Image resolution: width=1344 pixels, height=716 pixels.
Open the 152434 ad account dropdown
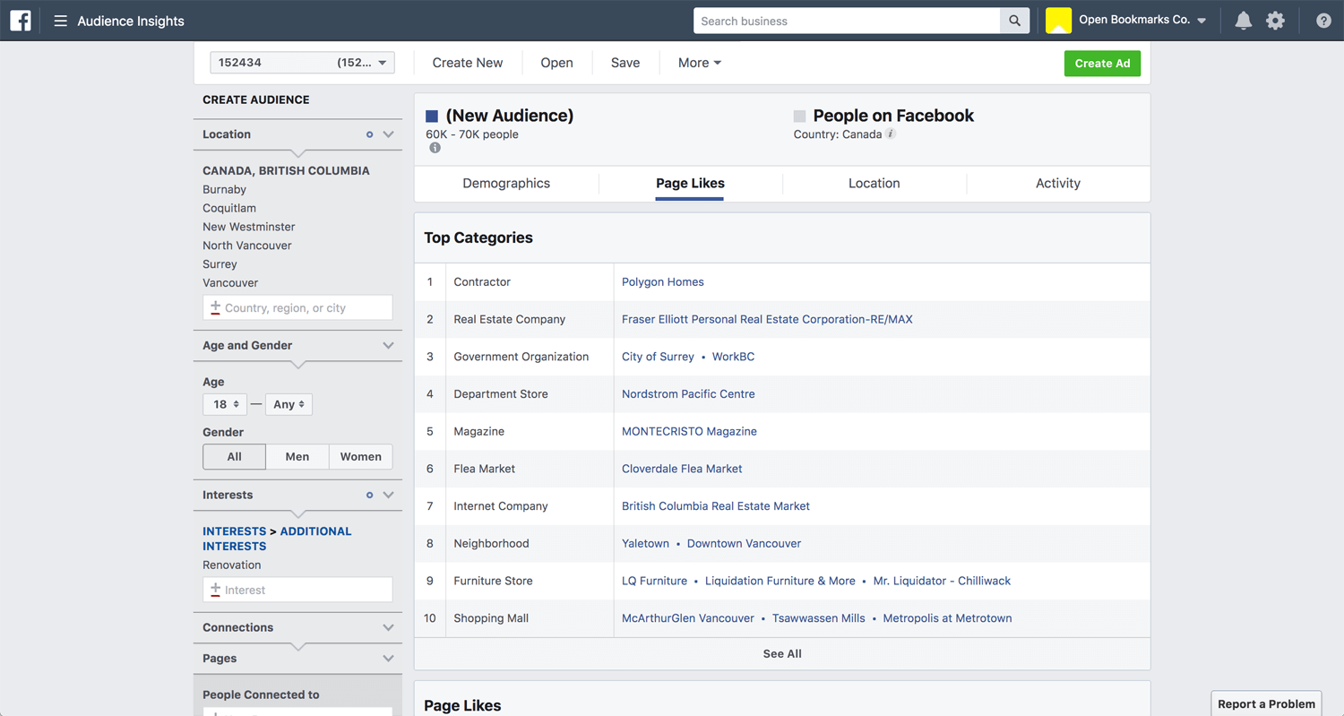(x=302, y=63)
